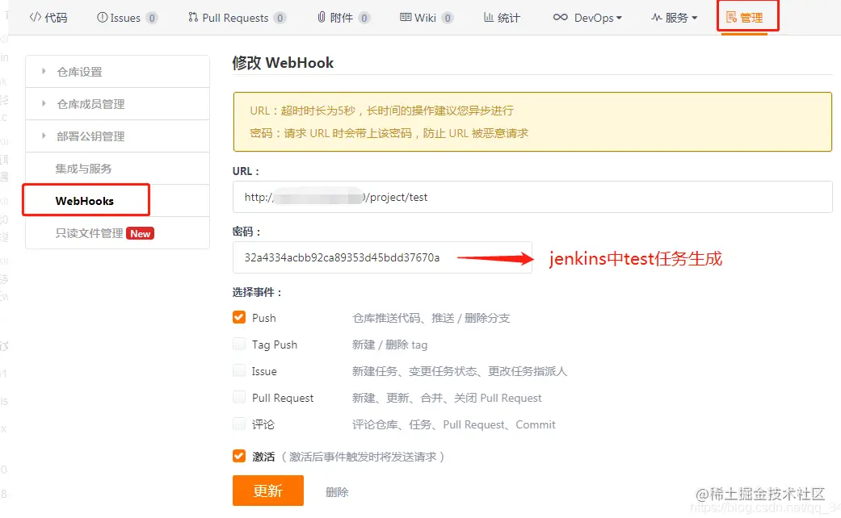Expand the 仓库设置 sidebar section
841x518 pixels.
click(117, 72)
